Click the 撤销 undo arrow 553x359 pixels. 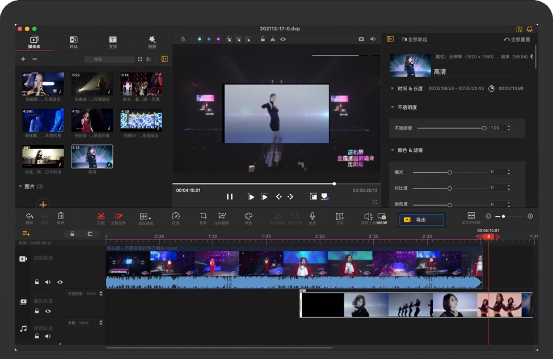click(x=29, y=216)
